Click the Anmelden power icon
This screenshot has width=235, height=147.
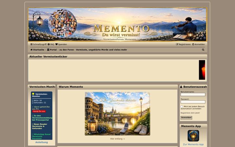(193, 44)
